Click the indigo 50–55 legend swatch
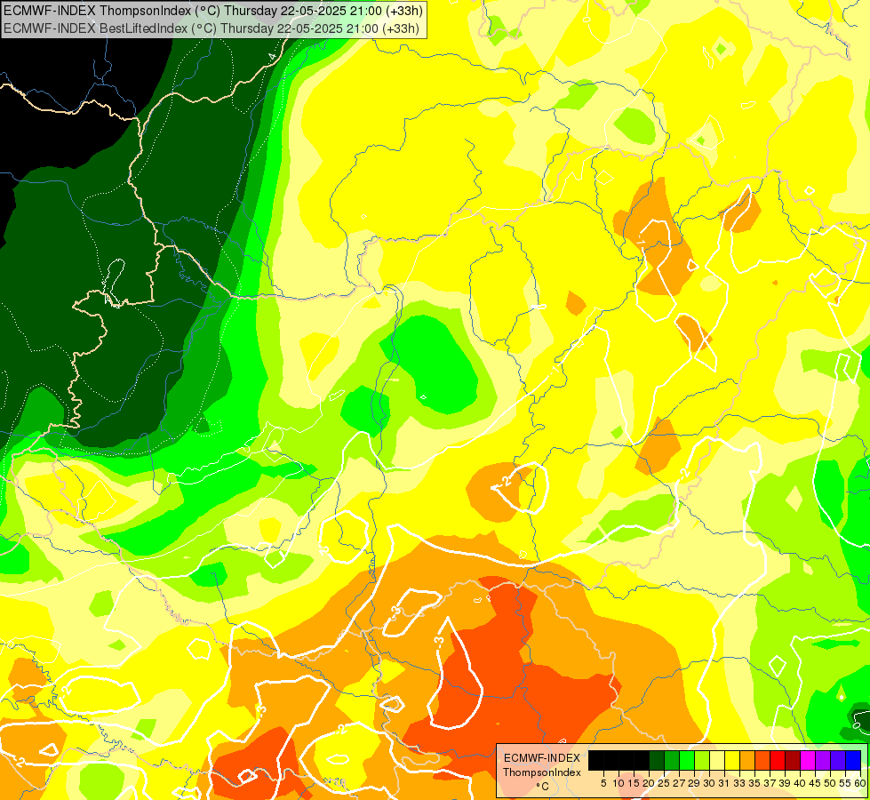The width and height of the screenshot is (870, 800). 838,761
